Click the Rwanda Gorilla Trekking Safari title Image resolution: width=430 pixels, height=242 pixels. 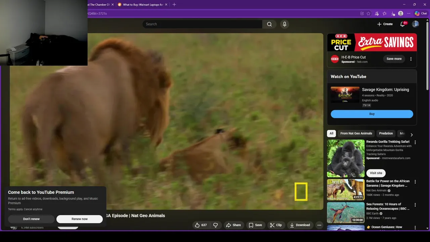click(388, 142)
